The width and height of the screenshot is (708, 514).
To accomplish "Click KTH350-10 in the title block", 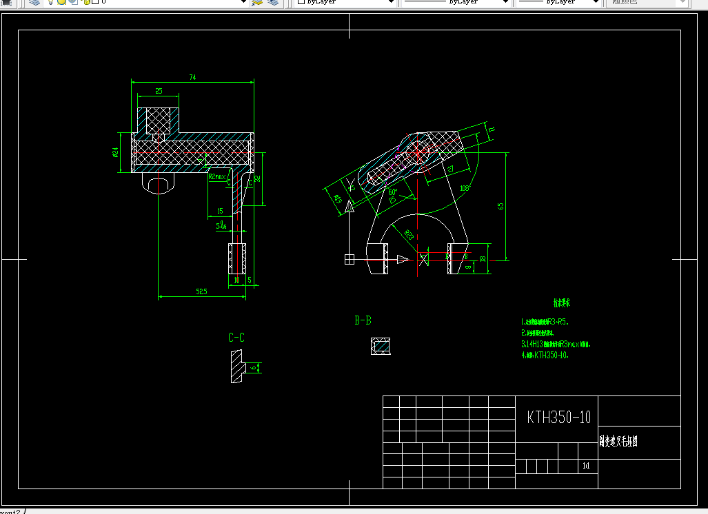I will click(x=558, y=418).
